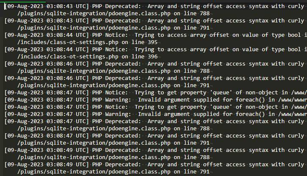This screenshot has height=176, width=307.
Task: Click the topmost pdoengine.class.php line 791 path
Action: pos(113,27)
